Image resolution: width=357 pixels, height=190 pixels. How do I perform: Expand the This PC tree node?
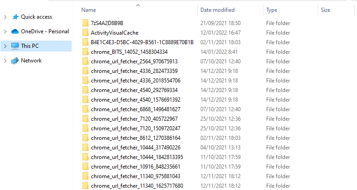point(5,46)
